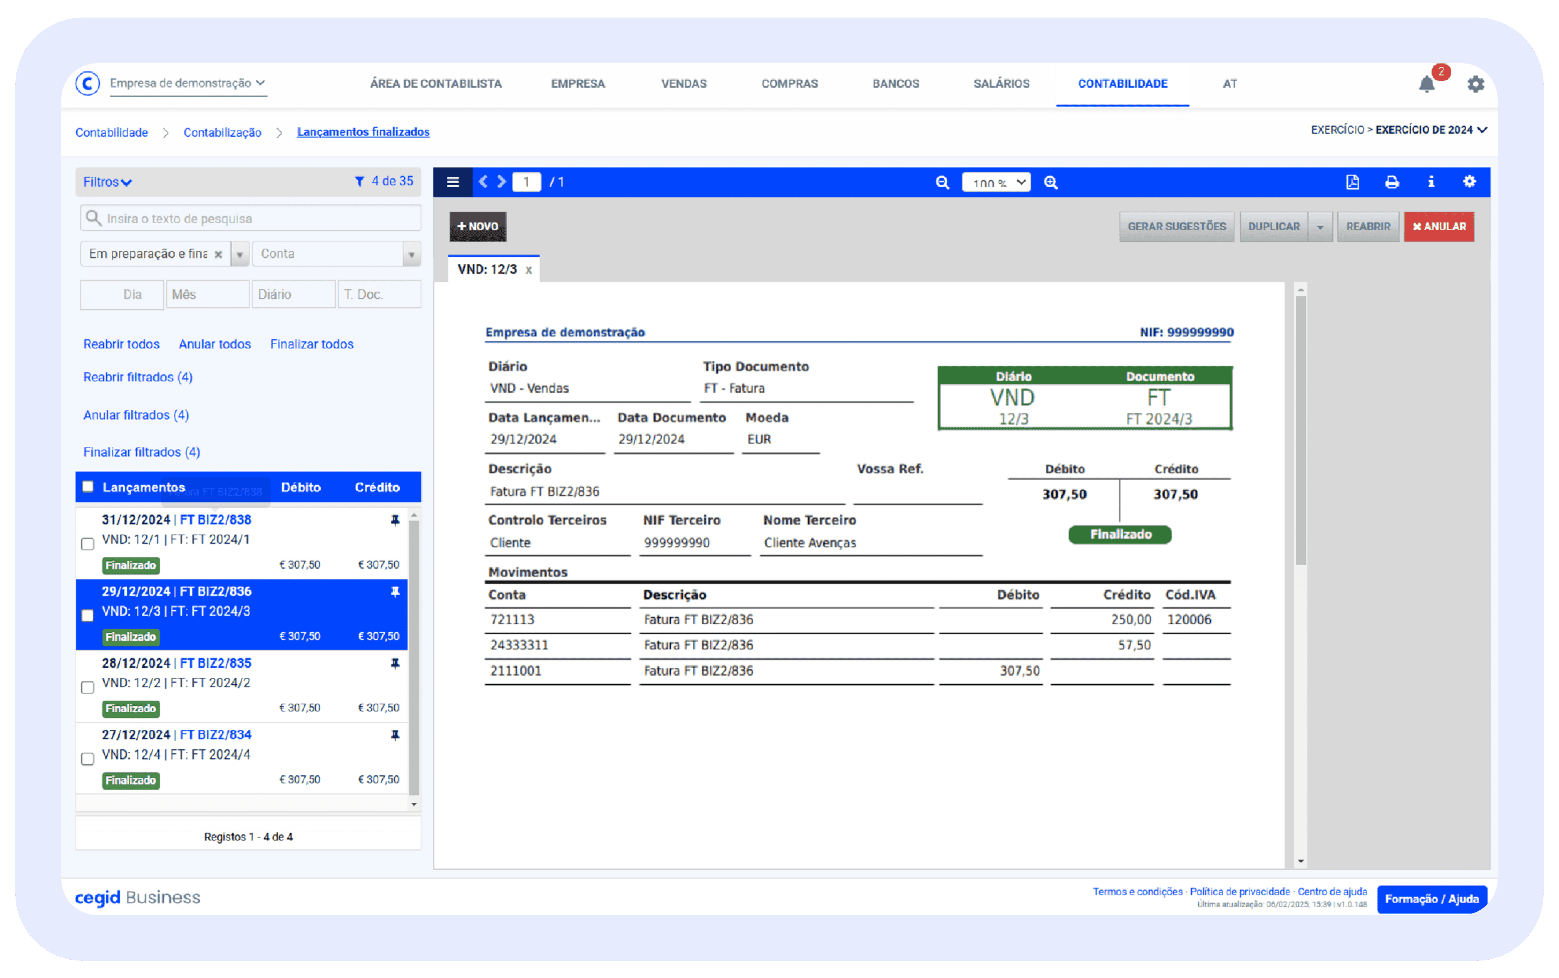Open the notifications bell
This screenshot has width=1559, height=978.
tap(1426, 84)
